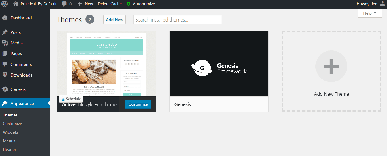Click the theme count badge showing 2
Viewport: 387px width, 156px height.
pos(90,19)
